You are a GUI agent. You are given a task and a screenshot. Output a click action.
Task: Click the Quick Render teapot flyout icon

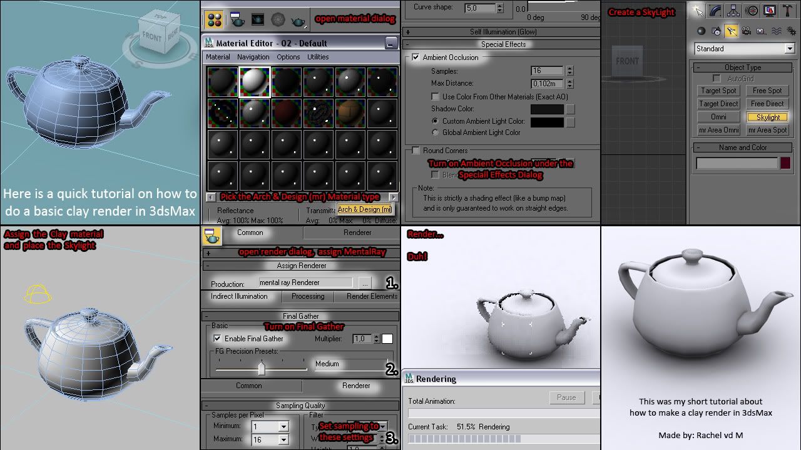tap(299, 21)
